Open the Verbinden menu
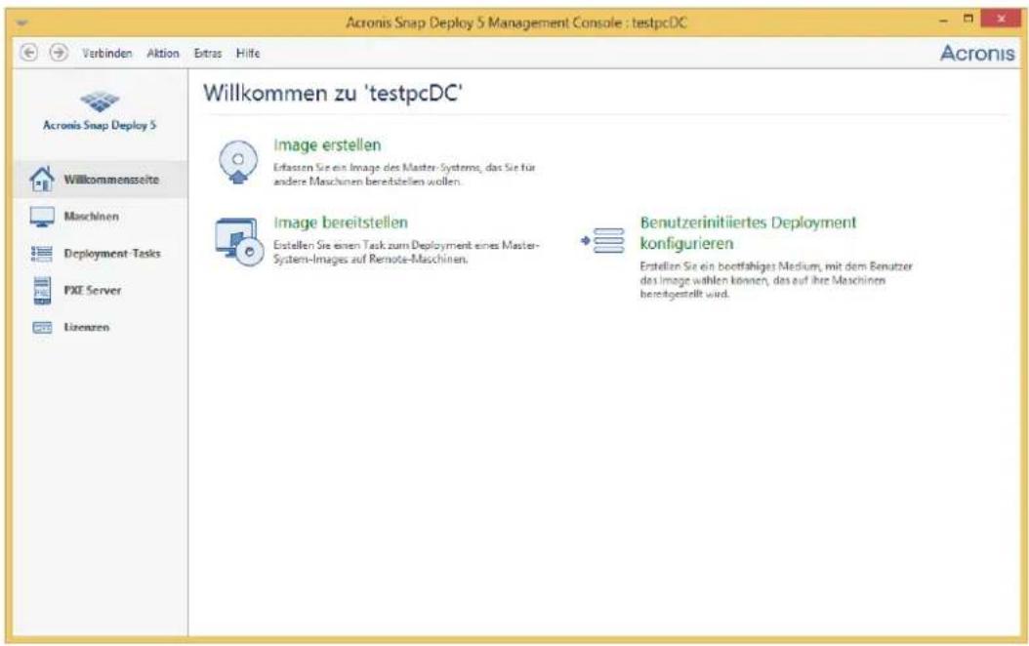This screenshot has width=1029, height=646. click(x=107, y=53)
